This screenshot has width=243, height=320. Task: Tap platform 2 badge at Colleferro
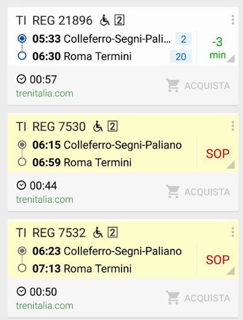184,39
